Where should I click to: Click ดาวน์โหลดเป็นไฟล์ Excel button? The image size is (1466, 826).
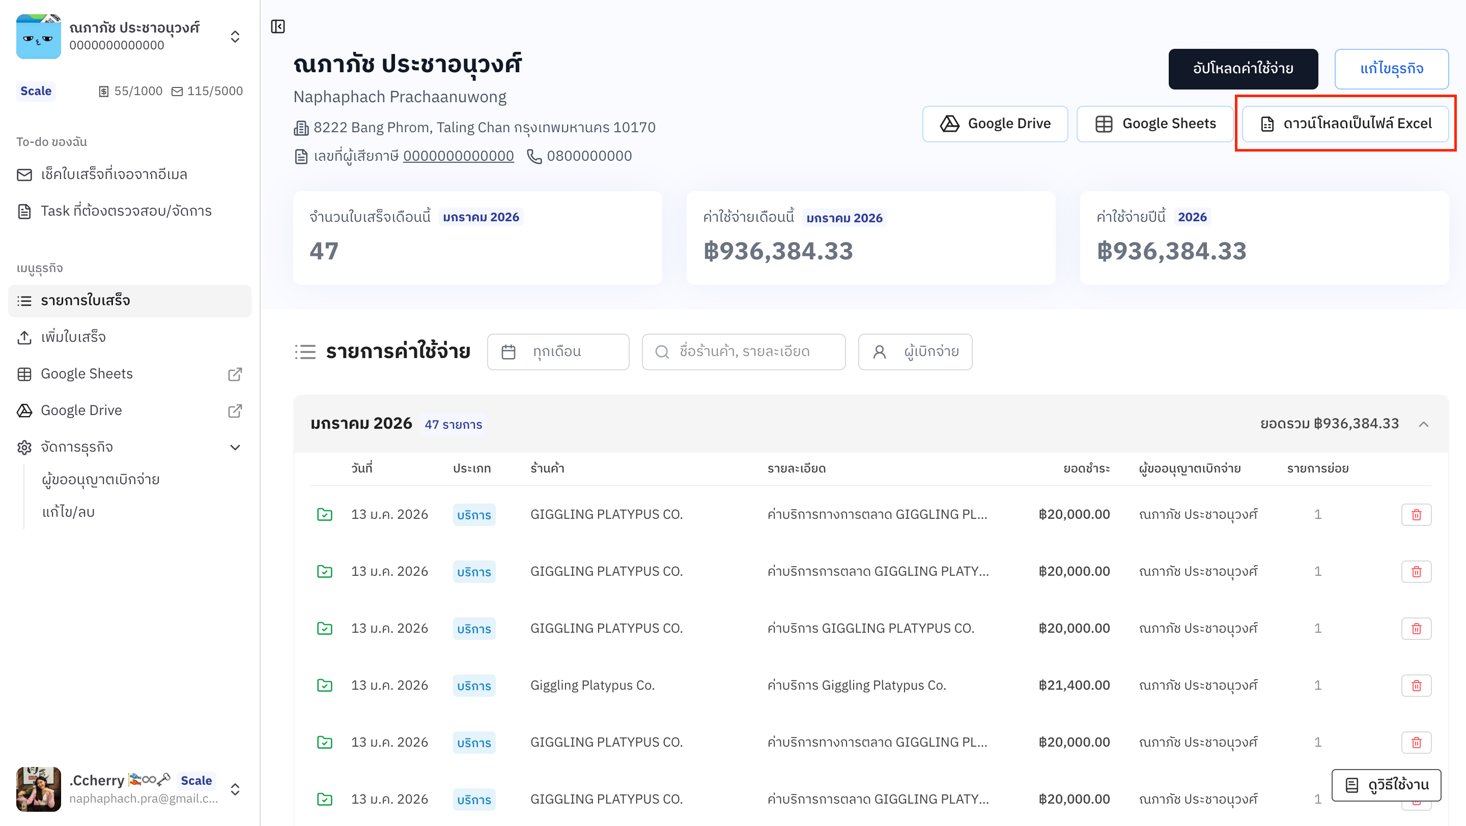tap(1345, 124)
